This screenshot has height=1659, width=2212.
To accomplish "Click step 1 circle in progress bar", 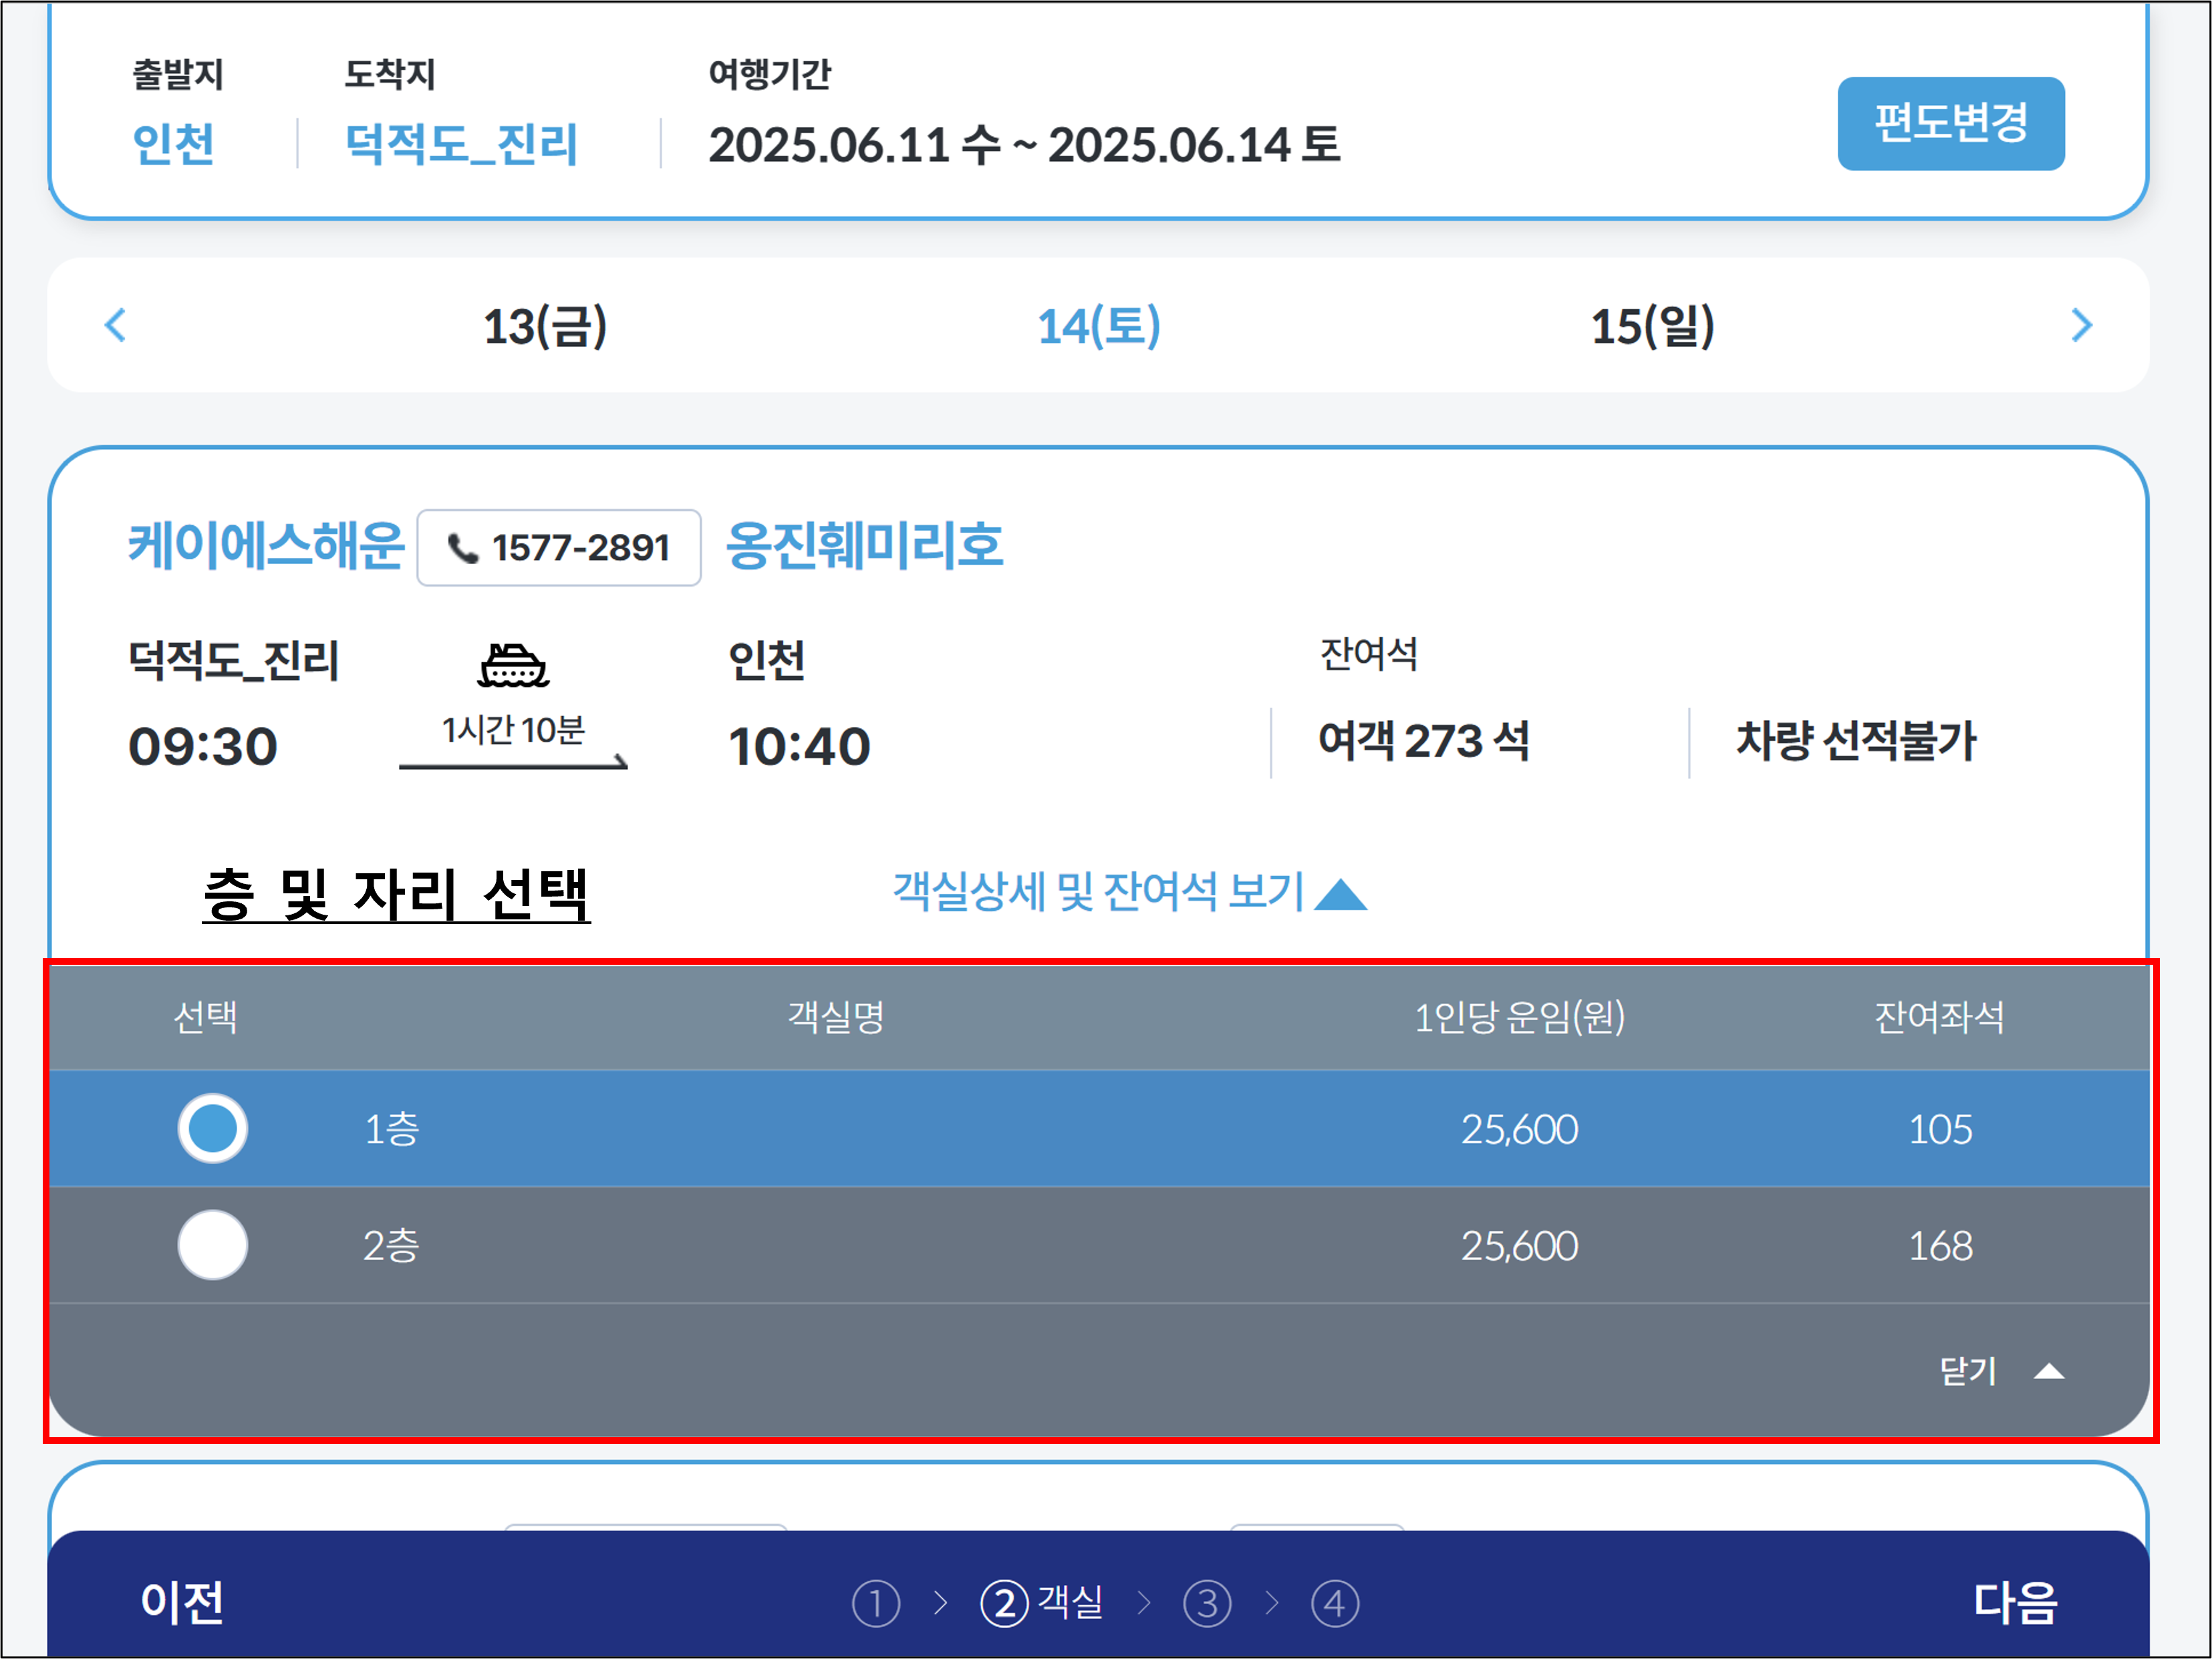I will click(876, 1603).
